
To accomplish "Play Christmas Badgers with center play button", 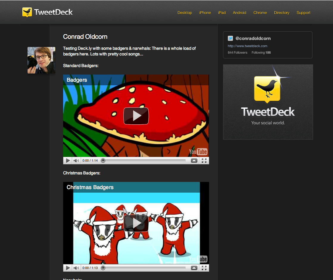I will pos(136,223).
